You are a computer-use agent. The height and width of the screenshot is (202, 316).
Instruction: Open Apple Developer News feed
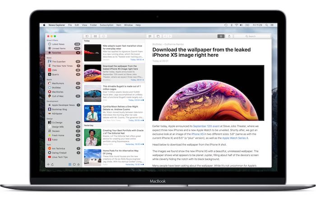tap(64, 105)
